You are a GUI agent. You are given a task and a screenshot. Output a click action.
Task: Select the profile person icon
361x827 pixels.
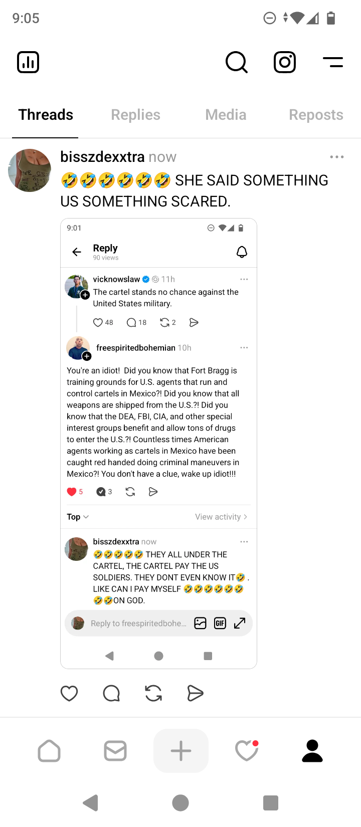click(312, 751)
